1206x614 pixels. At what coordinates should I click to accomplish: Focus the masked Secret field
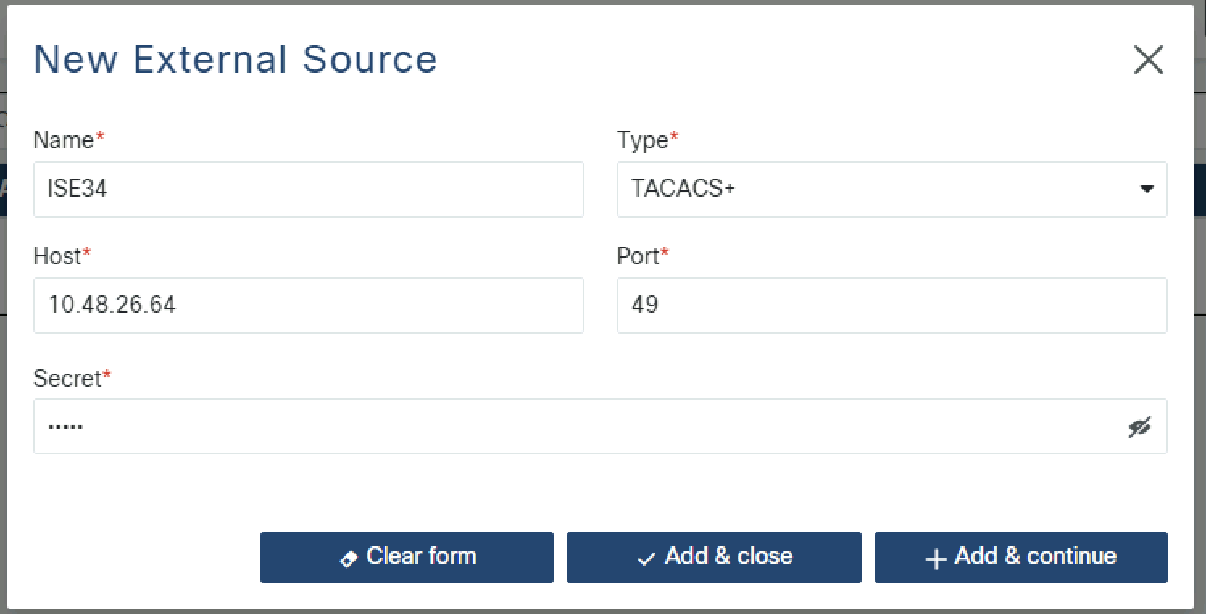(x=600, y=426)
